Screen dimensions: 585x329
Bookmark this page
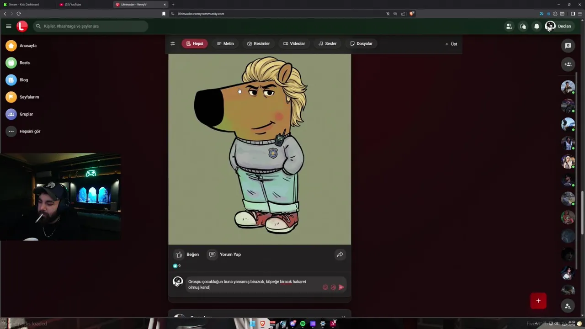pos(164,14)
